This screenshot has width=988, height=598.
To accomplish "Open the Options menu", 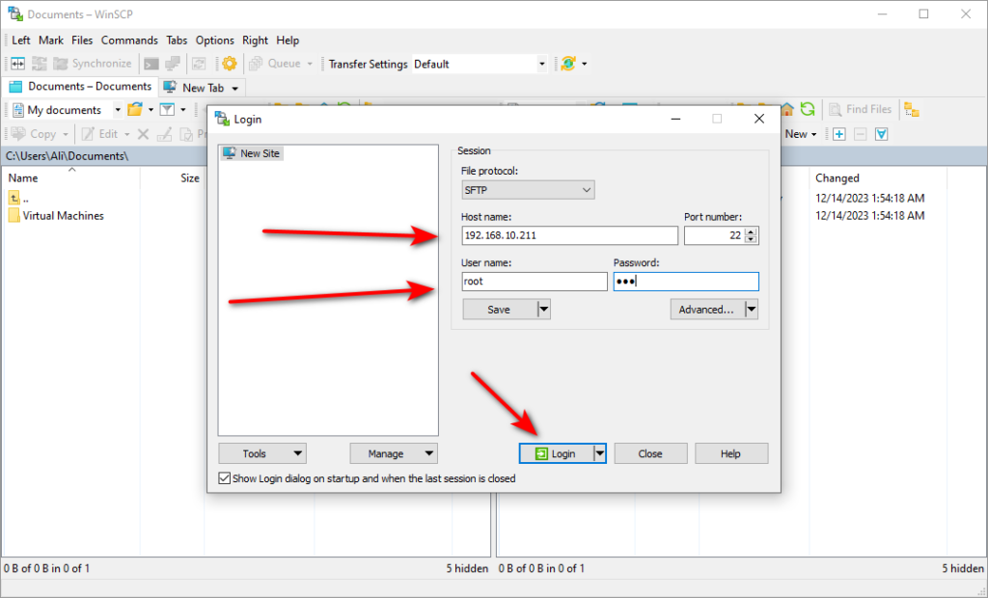I will [x=215, y=41].
